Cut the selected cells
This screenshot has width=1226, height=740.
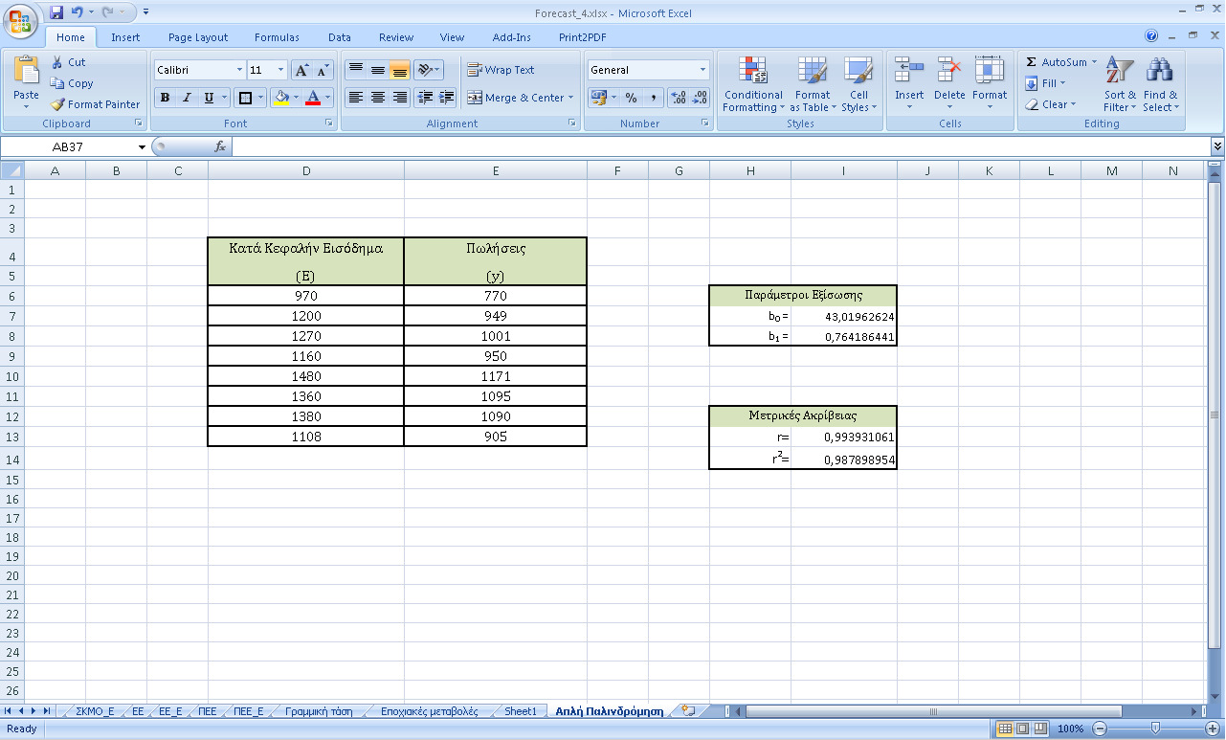[x=69, y=62]
